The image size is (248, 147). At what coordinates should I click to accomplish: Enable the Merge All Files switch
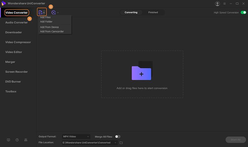point(118,136)
